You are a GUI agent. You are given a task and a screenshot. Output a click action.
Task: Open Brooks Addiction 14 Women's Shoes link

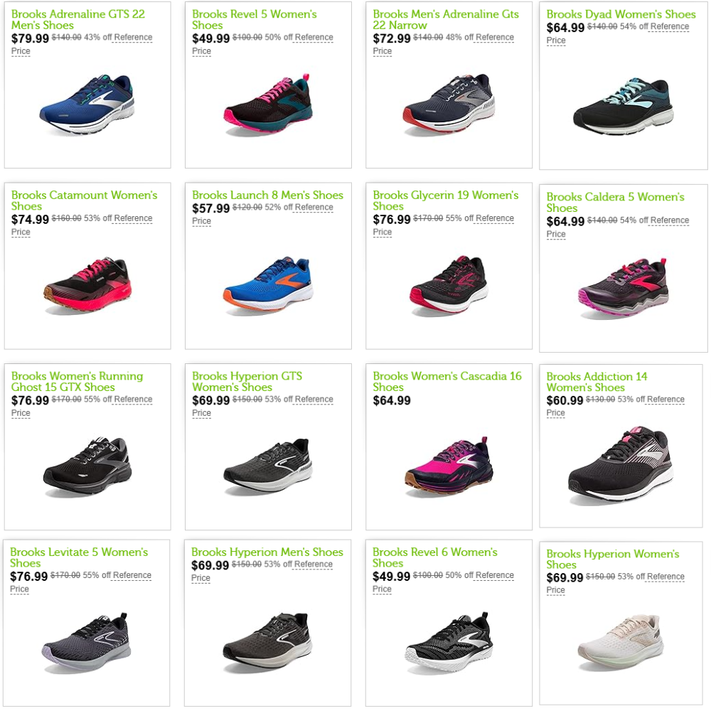(597, 382)
